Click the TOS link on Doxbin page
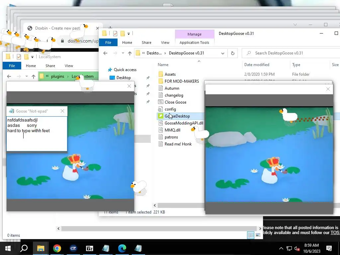Viewport: 340px width, 255px height. tap(335, 232)
